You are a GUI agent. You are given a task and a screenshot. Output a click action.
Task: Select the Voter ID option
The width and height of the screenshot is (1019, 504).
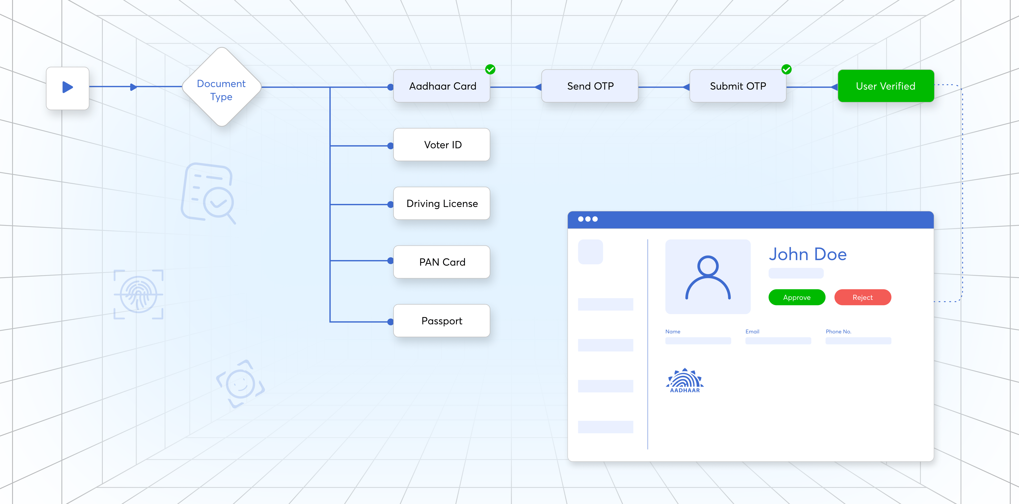[442, 145]
